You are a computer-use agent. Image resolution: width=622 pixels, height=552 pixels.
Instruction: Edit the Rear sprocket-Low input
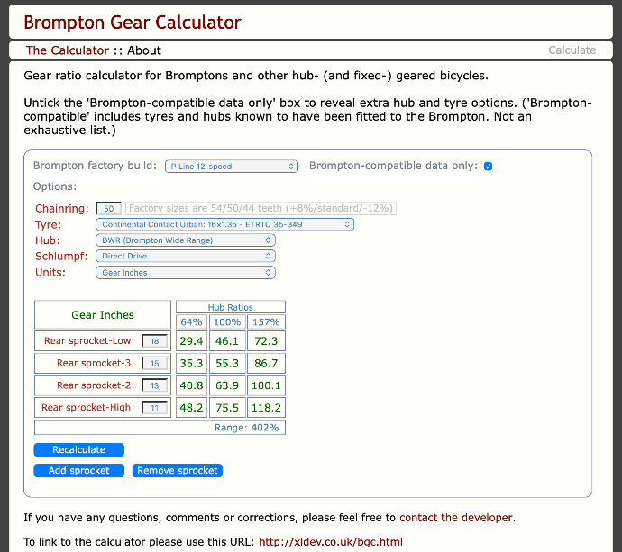[154, 341]
